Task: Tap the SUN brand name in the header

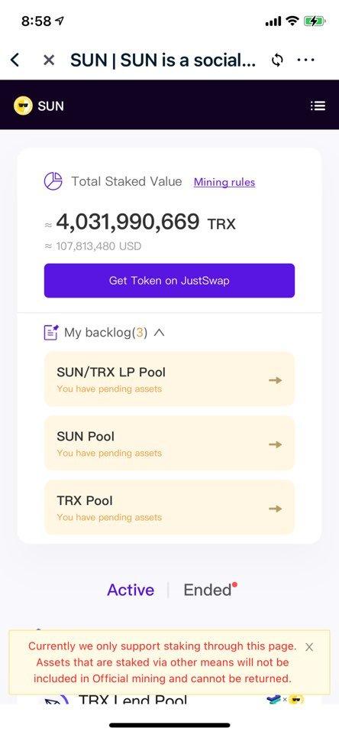Action: click(50, 106)
